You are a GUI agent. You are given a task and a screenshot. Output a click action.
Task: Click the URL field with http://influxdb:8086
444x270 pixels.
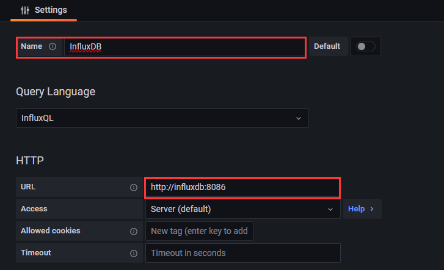(242, 188)
